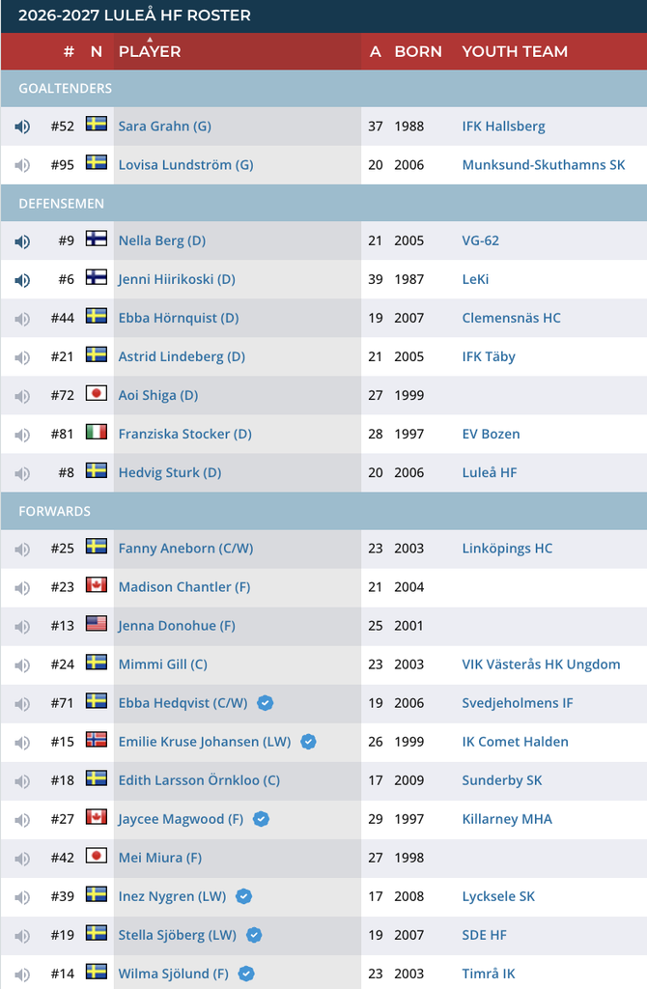Sort roster by PLAYER column header
The height and width of the screenshot is (989, 647).
tap(150, 52)
